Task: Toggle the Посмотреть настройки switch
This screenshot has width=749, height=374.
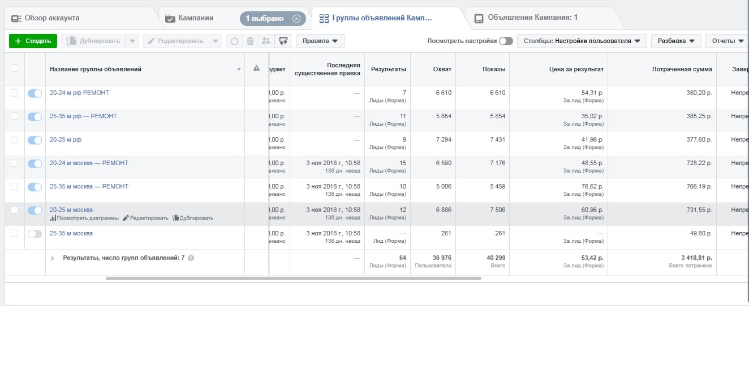Action: coord(506,41)
